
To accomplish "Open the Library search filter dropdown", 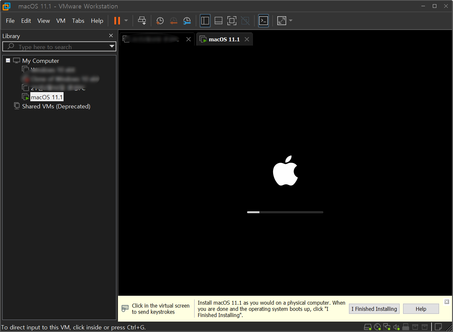I will coord(112,47).
